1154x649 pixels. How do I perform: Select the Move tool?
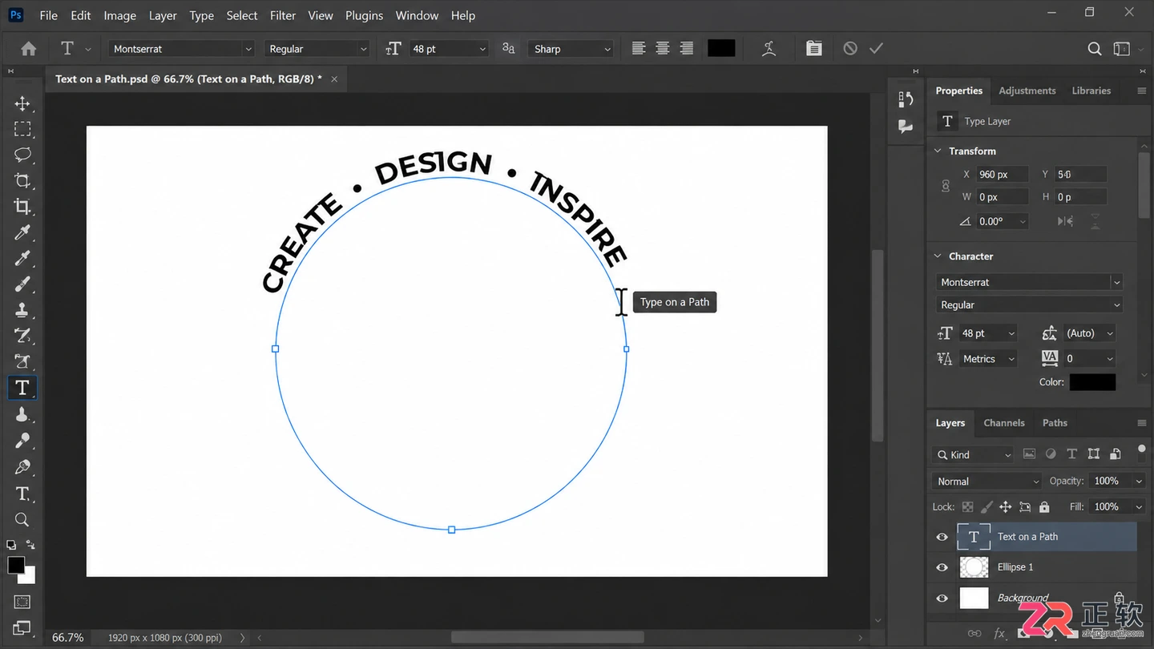(x=22, y=104)
